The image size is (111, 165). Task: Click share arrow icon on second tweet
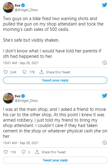pyautogui.click(x=37, y=152)
